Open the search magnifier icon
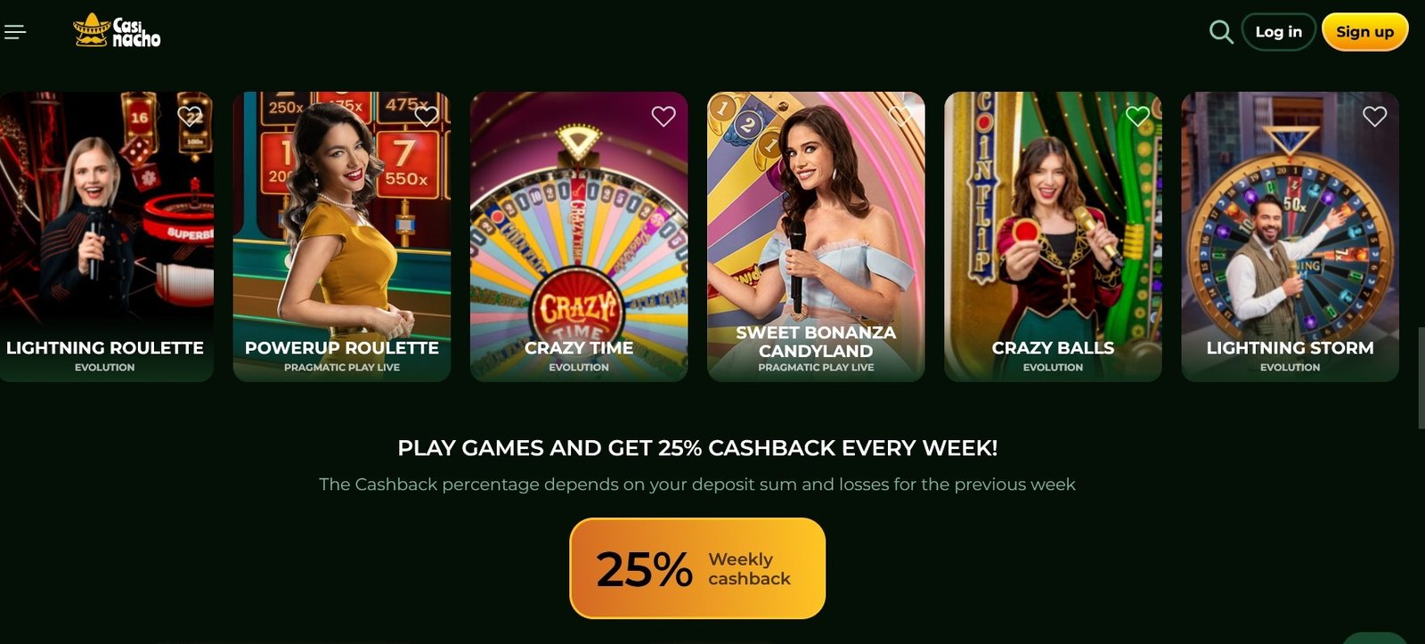1425x644 pixels. (1221, 32)
